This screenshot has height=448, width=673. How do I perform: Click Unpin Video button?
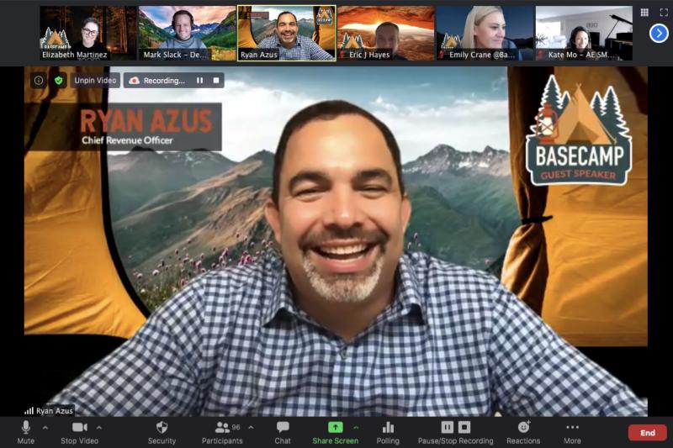pos(95,81)
